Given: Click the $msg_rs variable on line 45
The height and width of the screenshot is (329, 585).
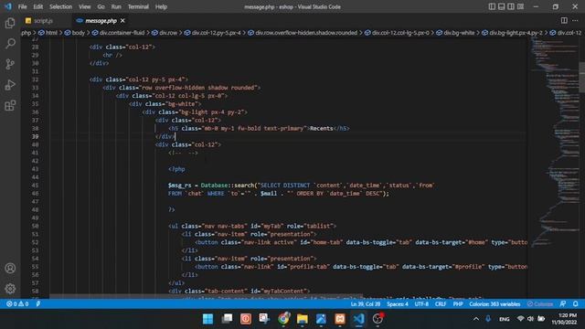Looking at the screenshot, I should pos(179,186).
